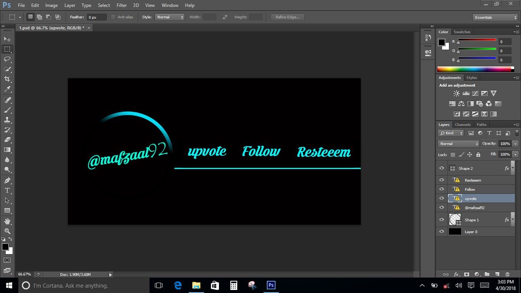
Task: Select the Gradient tool
Action: pos(7,150)
